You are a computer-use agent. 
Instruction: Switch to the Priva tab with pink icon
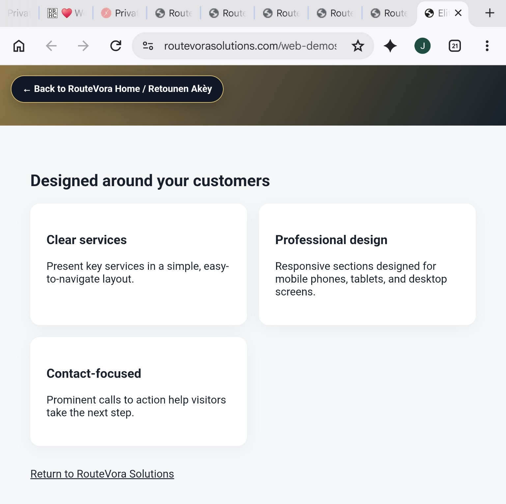click(x=120, y=13)
